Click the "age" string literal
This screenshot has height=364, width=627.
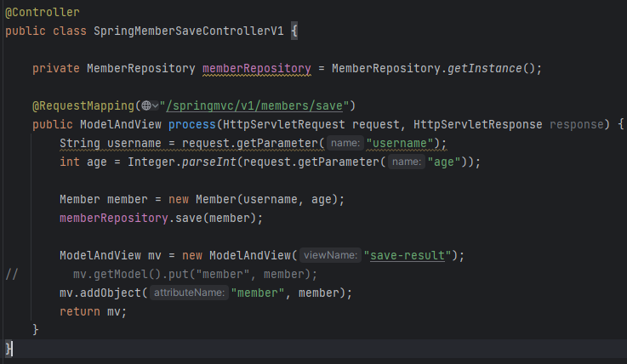point(444,162)
